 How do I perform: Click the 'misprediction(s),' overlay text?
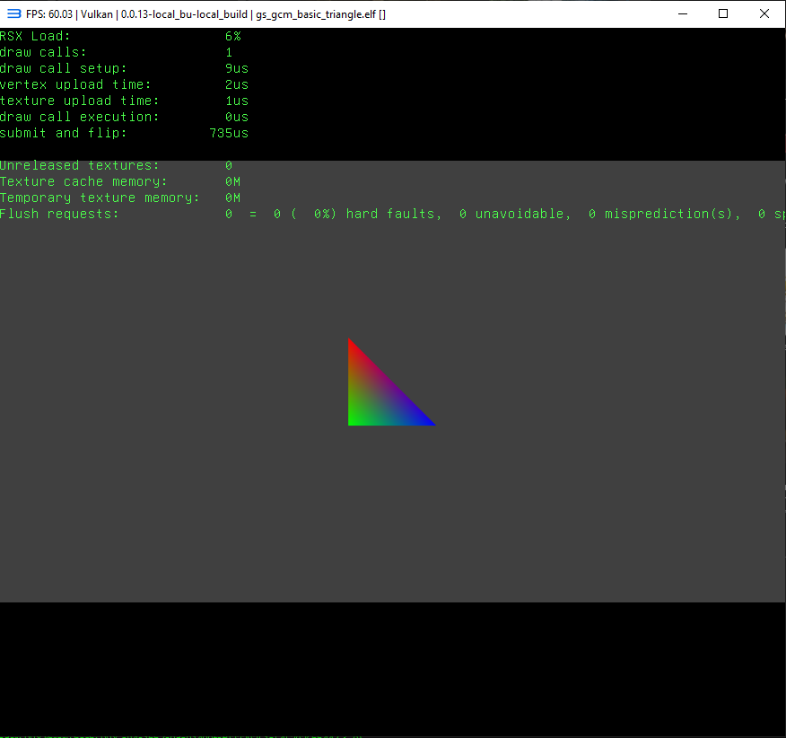(x=672, y=214)
